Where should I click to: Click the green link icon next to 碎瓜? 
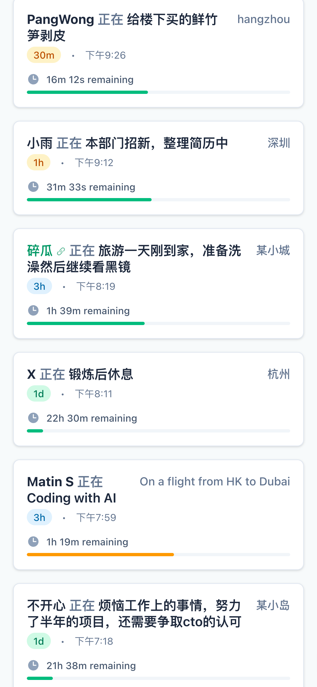pos(61,252)
